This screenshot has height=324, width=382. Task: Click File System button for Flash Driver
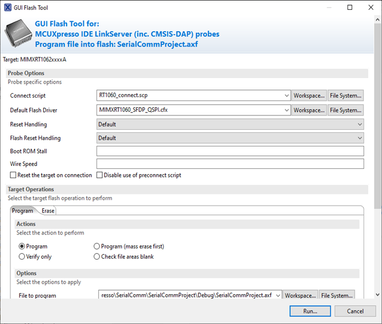[x=345, y=110]
